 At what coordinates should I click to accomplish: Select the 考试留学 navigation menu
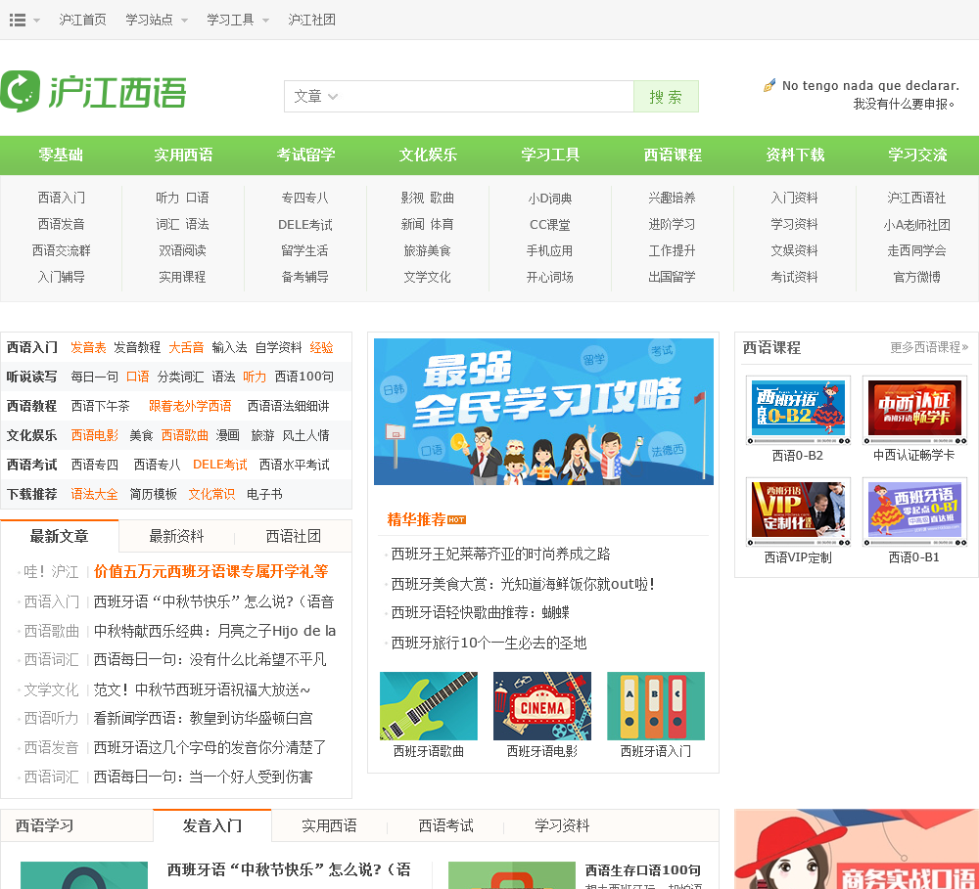305,155
